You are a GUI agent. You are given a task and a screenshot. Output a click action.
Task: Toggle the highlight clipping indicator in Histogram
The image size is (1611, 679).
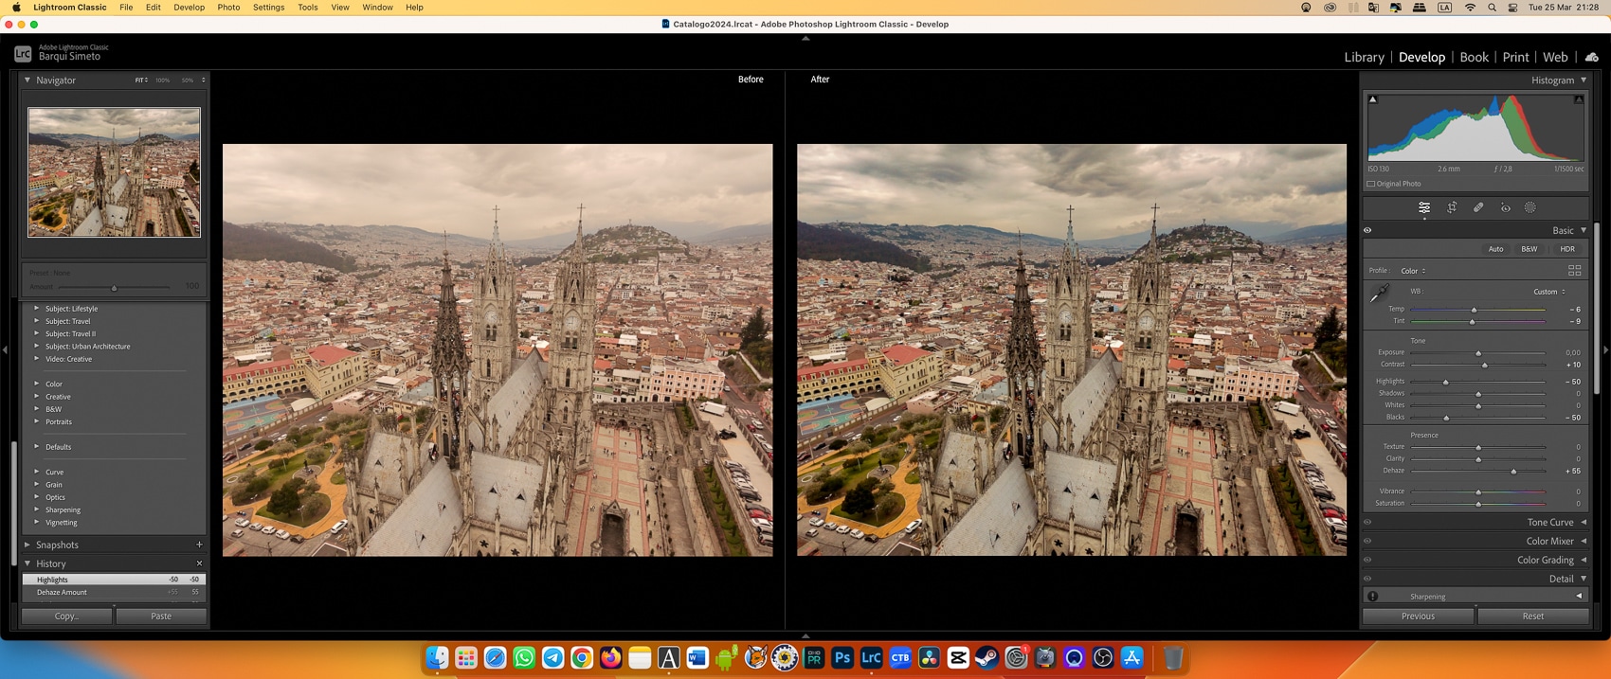[1579, 99]
